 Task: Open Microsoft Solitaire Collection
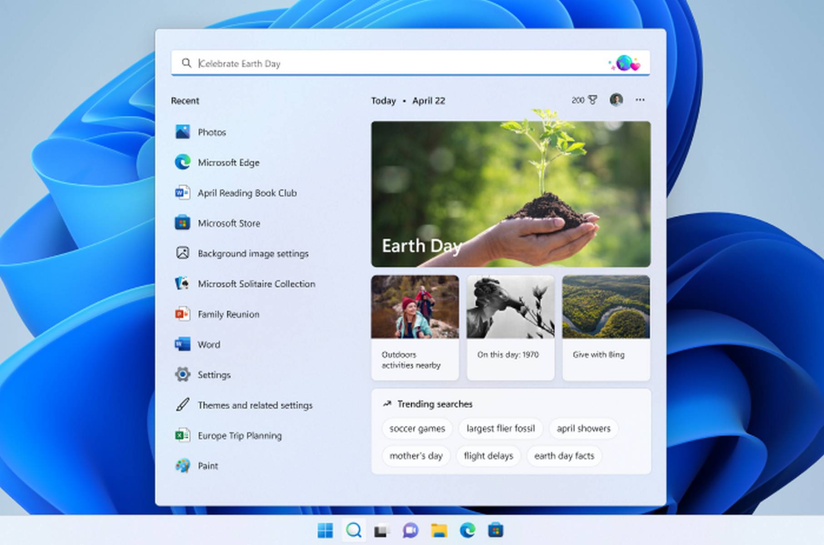pyautogui.click(x=256, y=284)
